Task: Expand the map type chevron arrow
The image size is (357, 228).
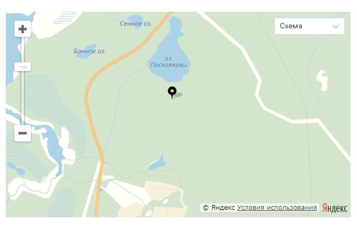Action: pyautogui.click(x=335, y=27)
